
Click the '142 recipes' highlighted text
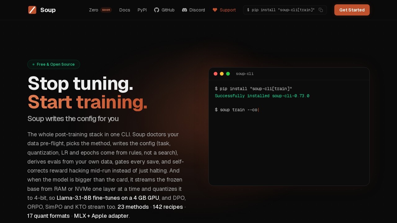tap(168, 207)
